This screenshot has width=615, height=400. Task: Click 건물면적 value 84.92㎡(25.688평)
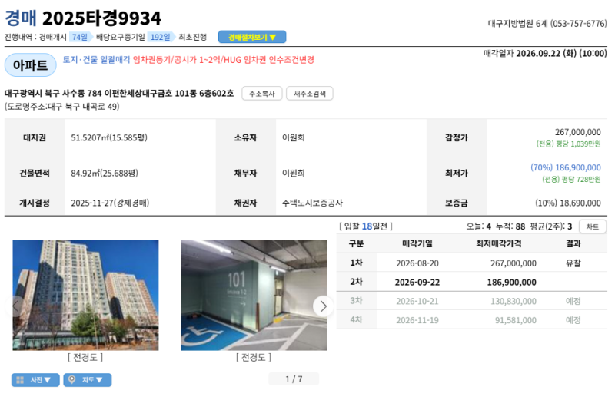[x=105, y=174]
